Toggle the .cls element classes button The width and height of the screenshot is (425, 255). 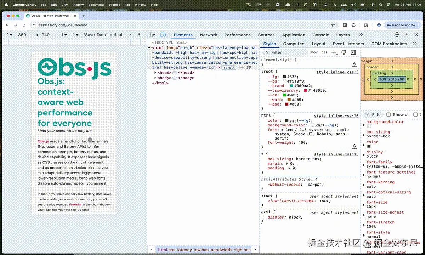[x=324, y=52]
